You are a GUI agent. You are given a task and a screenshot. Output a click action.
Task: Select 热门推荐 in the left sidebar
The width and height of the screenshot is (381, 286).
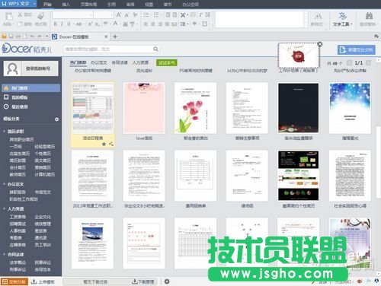click(x=30, y=88)
